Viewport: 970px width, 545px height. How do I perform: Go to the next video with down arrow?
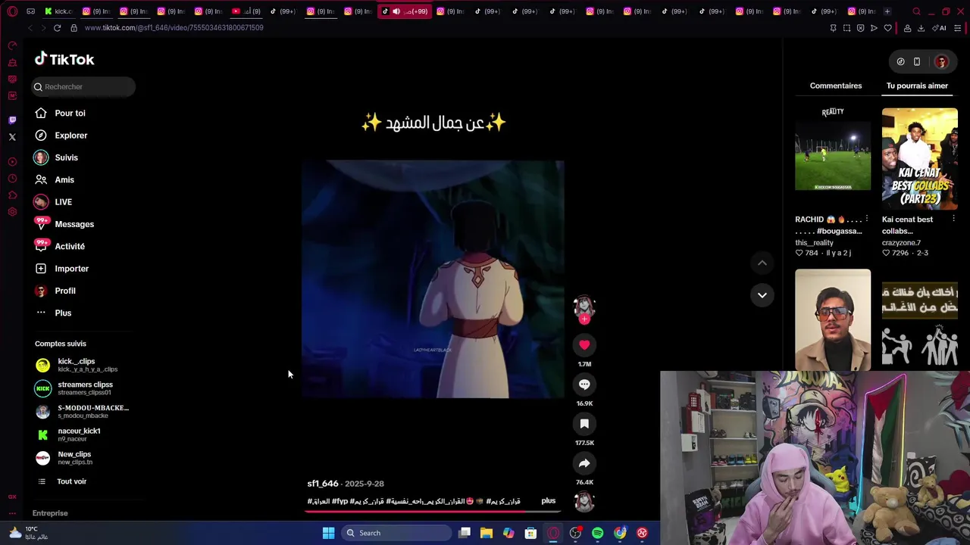pyautogui.click(x=762, y=295)
